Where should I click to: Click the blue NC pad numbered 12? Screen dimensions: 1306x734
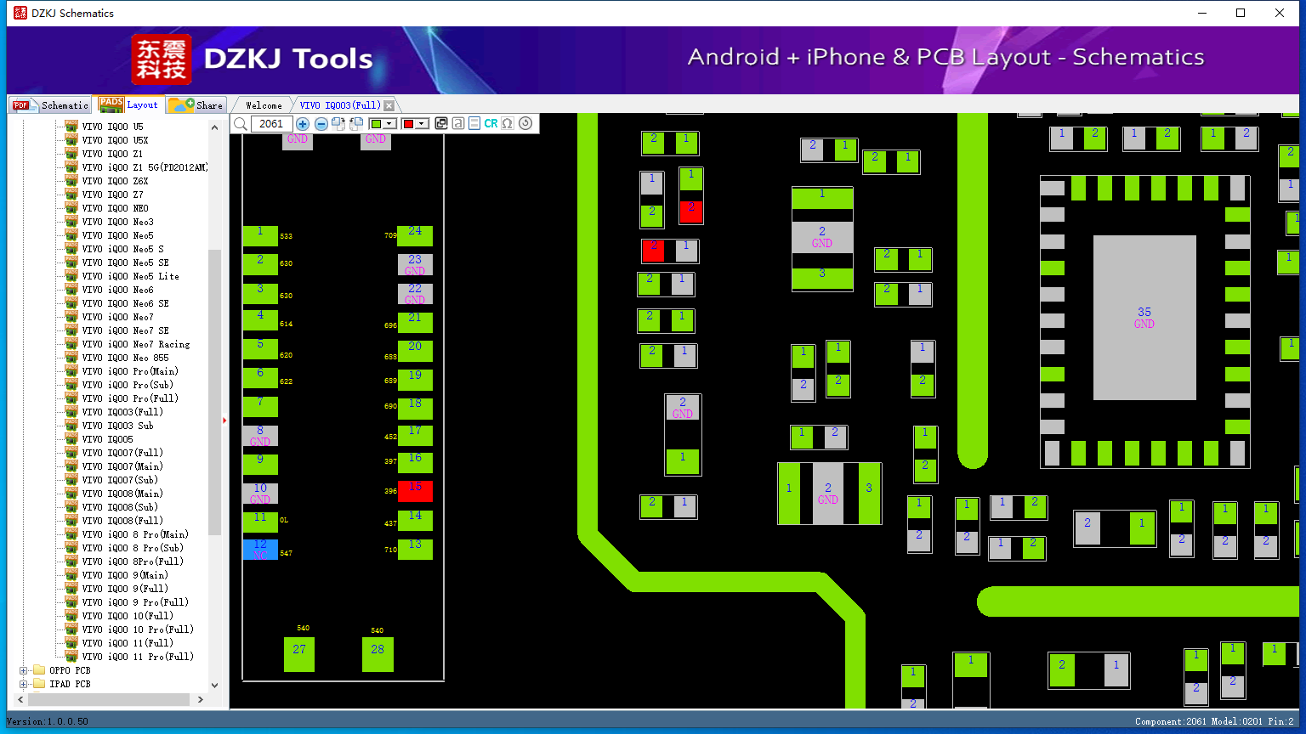tap(260, 549)
